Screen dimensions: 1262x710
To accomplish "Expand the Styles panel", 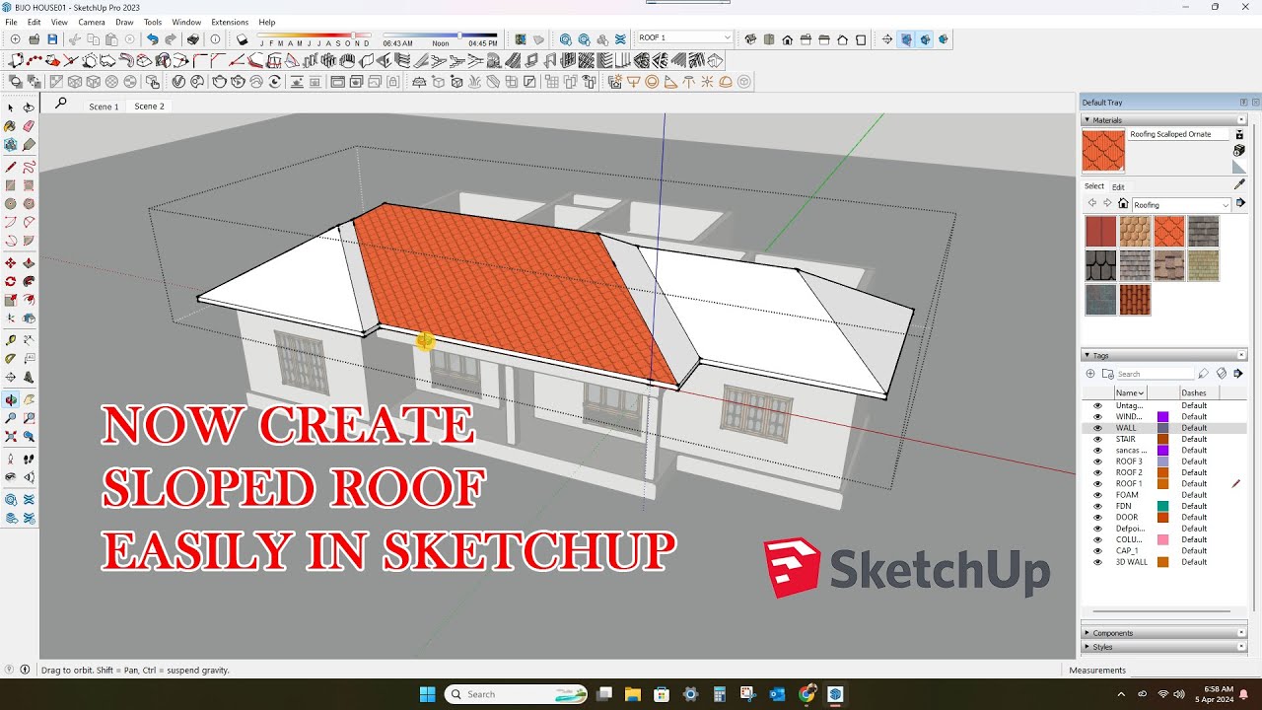I will [1164, 647].
